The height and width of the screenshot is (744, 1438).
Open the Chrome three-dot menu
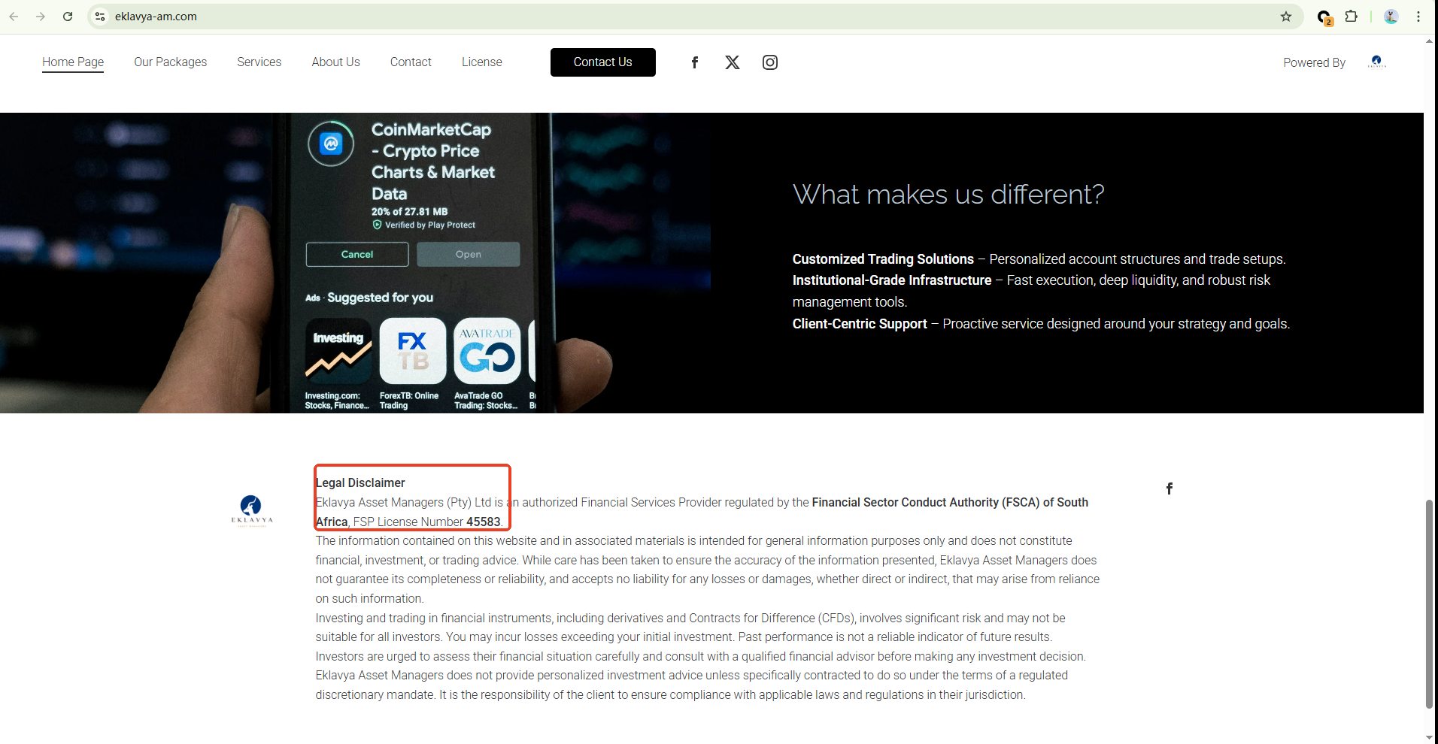(1418, 17)
